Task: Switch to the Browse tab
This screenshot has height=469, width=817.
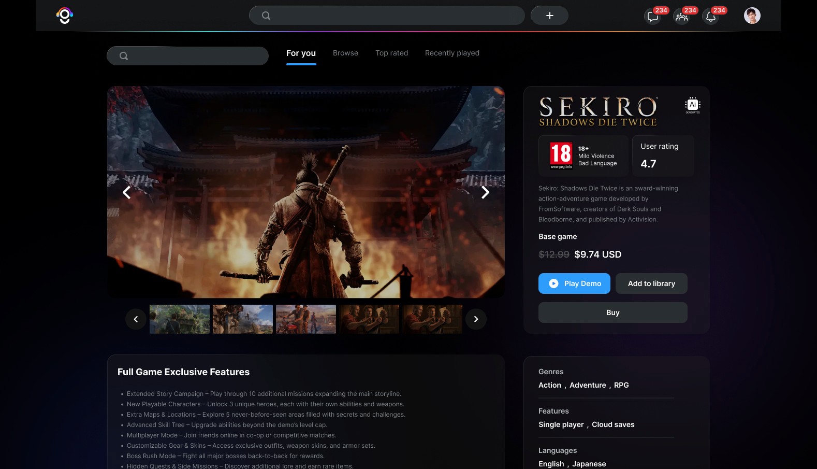Action: coord(345,53)
